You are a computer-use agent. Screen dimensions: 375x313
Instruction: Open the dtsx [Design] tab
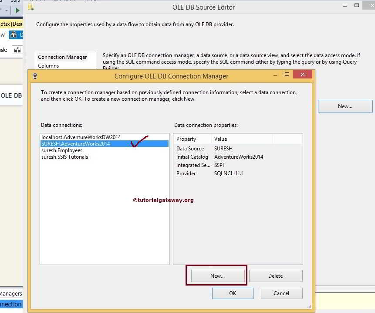point(11,24)
